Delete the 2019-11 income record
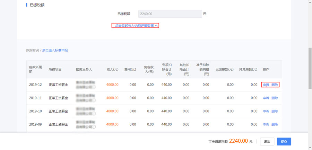The height and width of the screenshot is (150, 312). tap(275, 98)
